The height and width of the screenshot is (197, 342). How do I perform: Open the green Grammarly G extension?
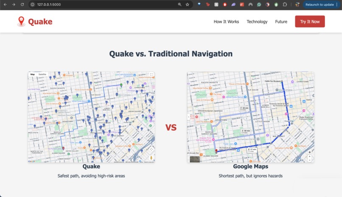(259, 4)
